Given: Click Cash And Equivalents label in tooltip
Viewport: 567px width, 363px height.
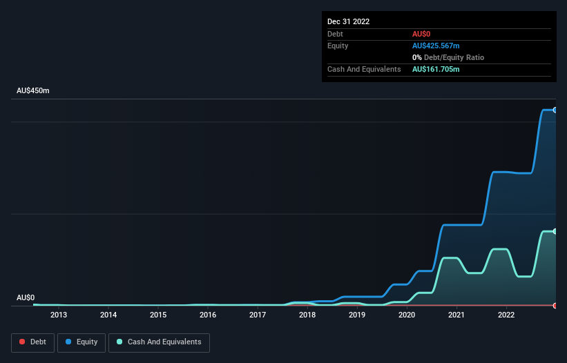Looking at the screenshot, I should 364,69.
